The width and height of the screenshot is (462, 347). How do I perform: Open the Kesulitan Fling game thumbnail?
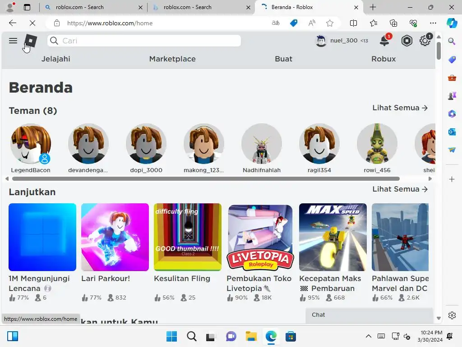(x=188, y=237)
